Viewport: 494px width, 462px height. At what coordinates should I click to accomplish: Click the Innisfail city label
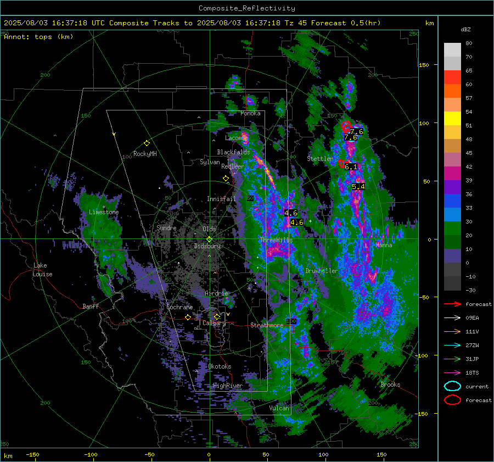[x=221, y=199]
